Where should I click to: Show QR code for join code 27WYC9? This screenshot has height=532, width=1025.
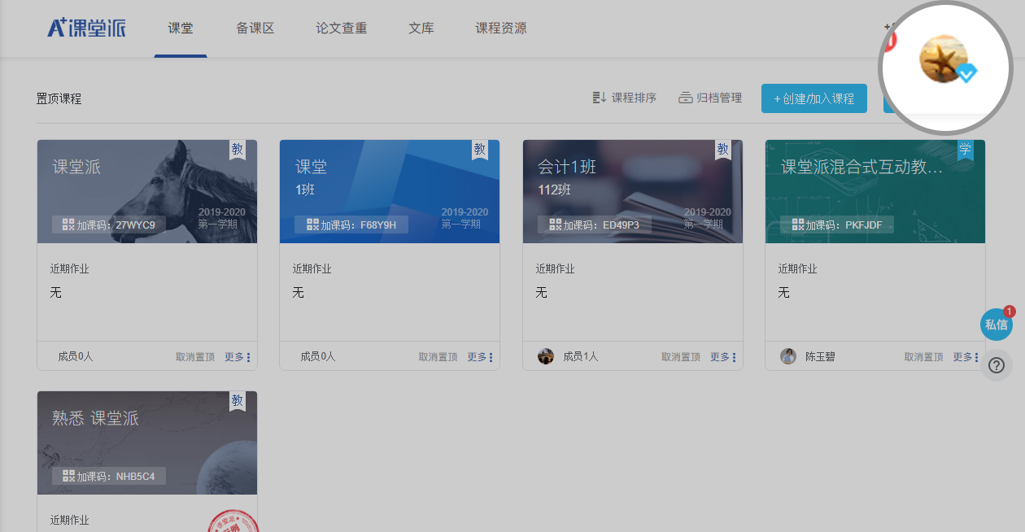68,225
